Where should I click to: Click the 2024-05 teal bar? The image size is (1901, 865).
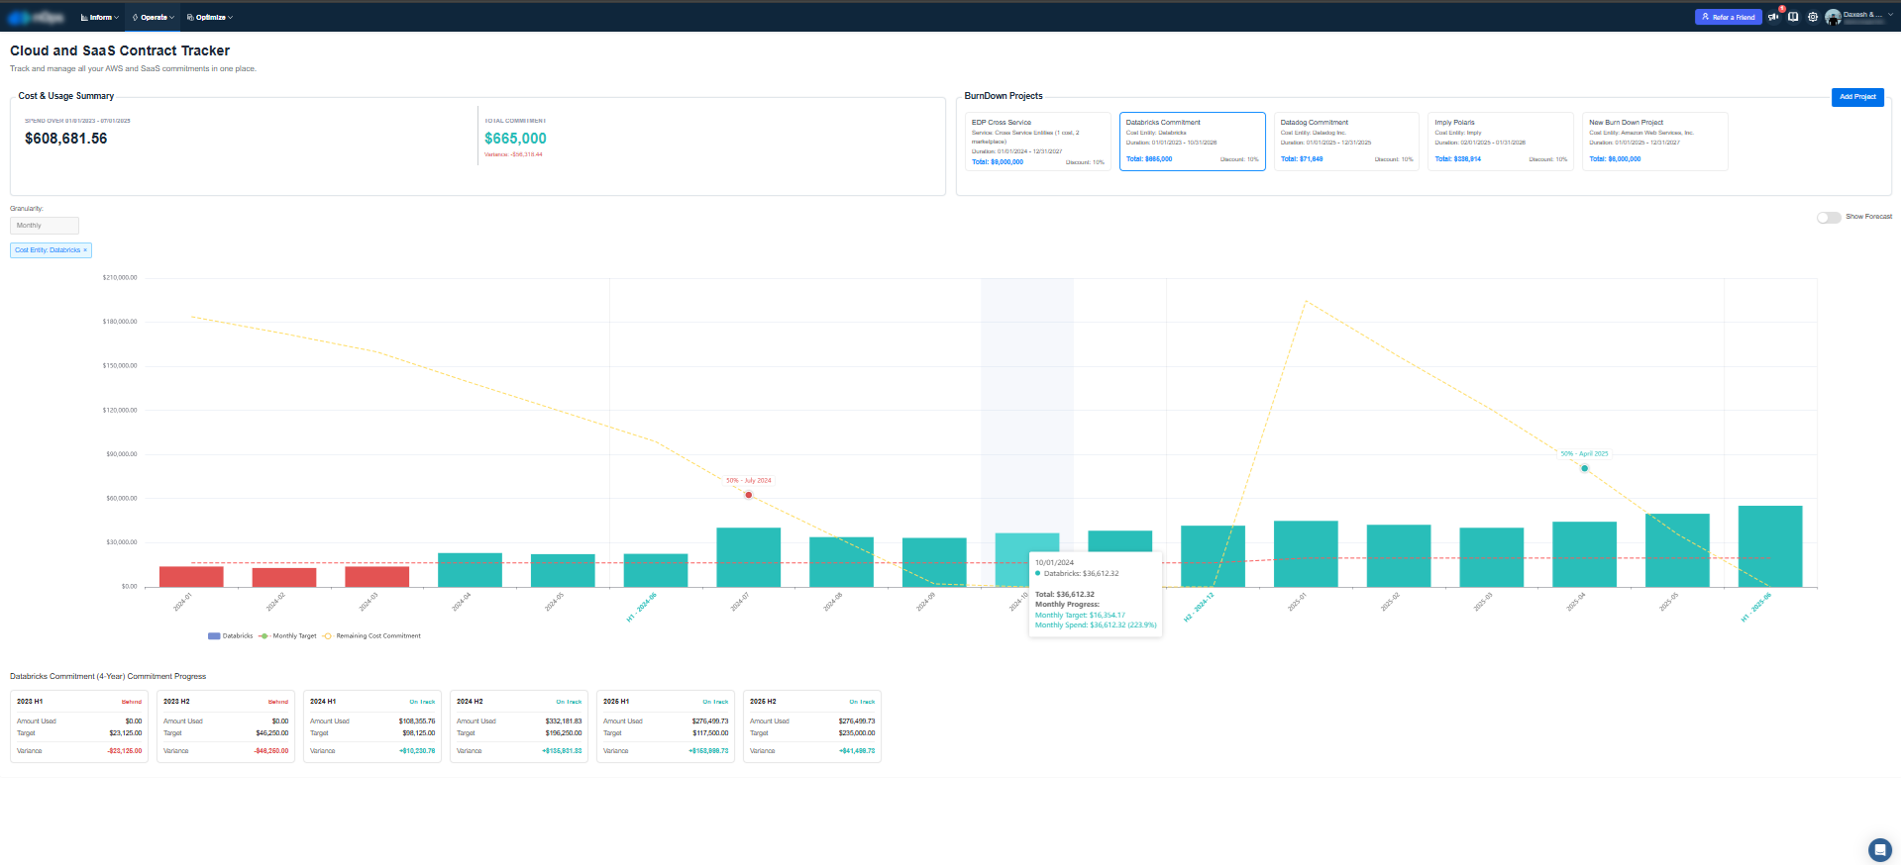click(563, 571)
